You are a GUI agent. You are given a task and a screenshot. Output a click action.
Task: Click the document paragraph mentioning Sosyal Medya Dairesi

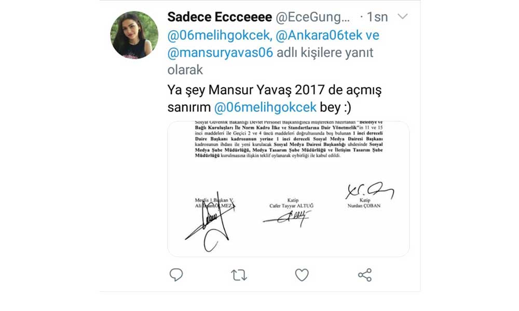coord(288,144)
